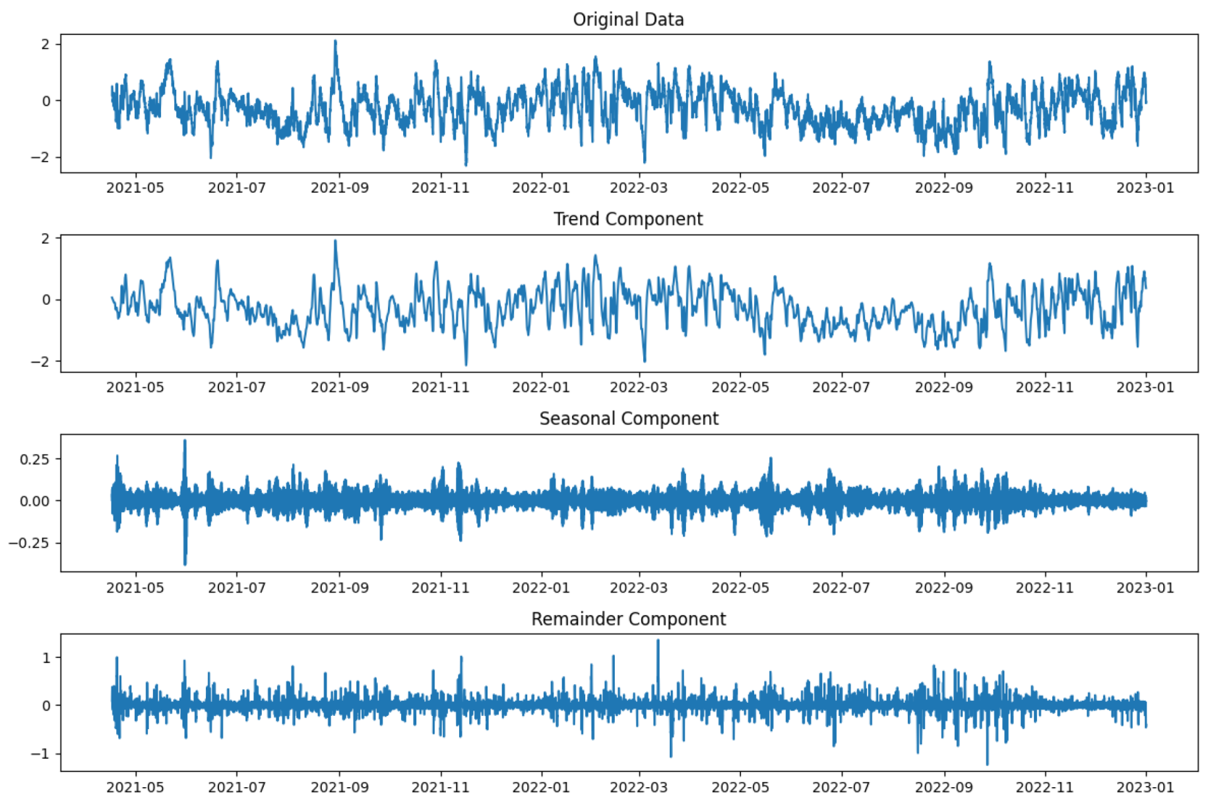
Task: Pick the 2022-09 date label under Seasonal Component
Action: [x=944, y=587]
